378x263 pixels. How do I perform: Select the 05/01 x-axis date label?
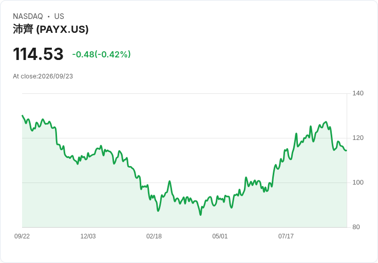(220, 236)
